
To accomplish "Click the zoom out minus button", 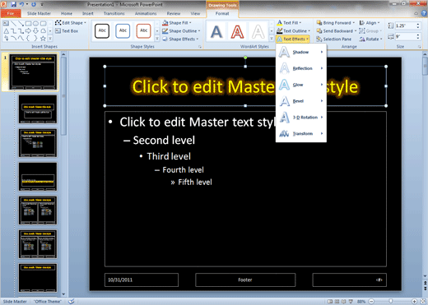I will [x=371, y=302].
